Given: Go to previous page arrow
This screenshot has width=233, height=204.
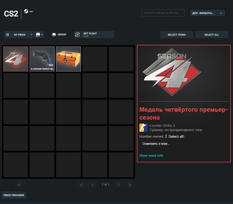Looking at the screenshot, I should tap(93, 185).
